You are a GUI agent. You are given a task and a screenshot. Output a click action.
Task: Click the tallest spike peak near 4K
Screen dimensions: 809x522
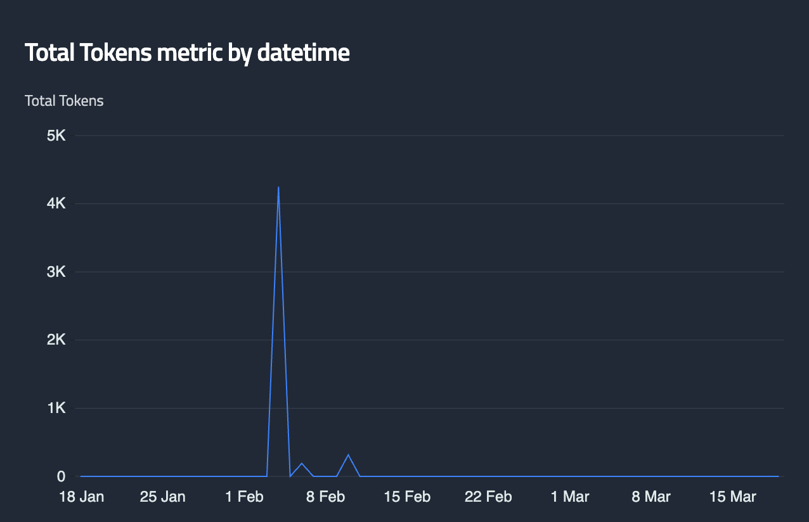coord(278,188)
